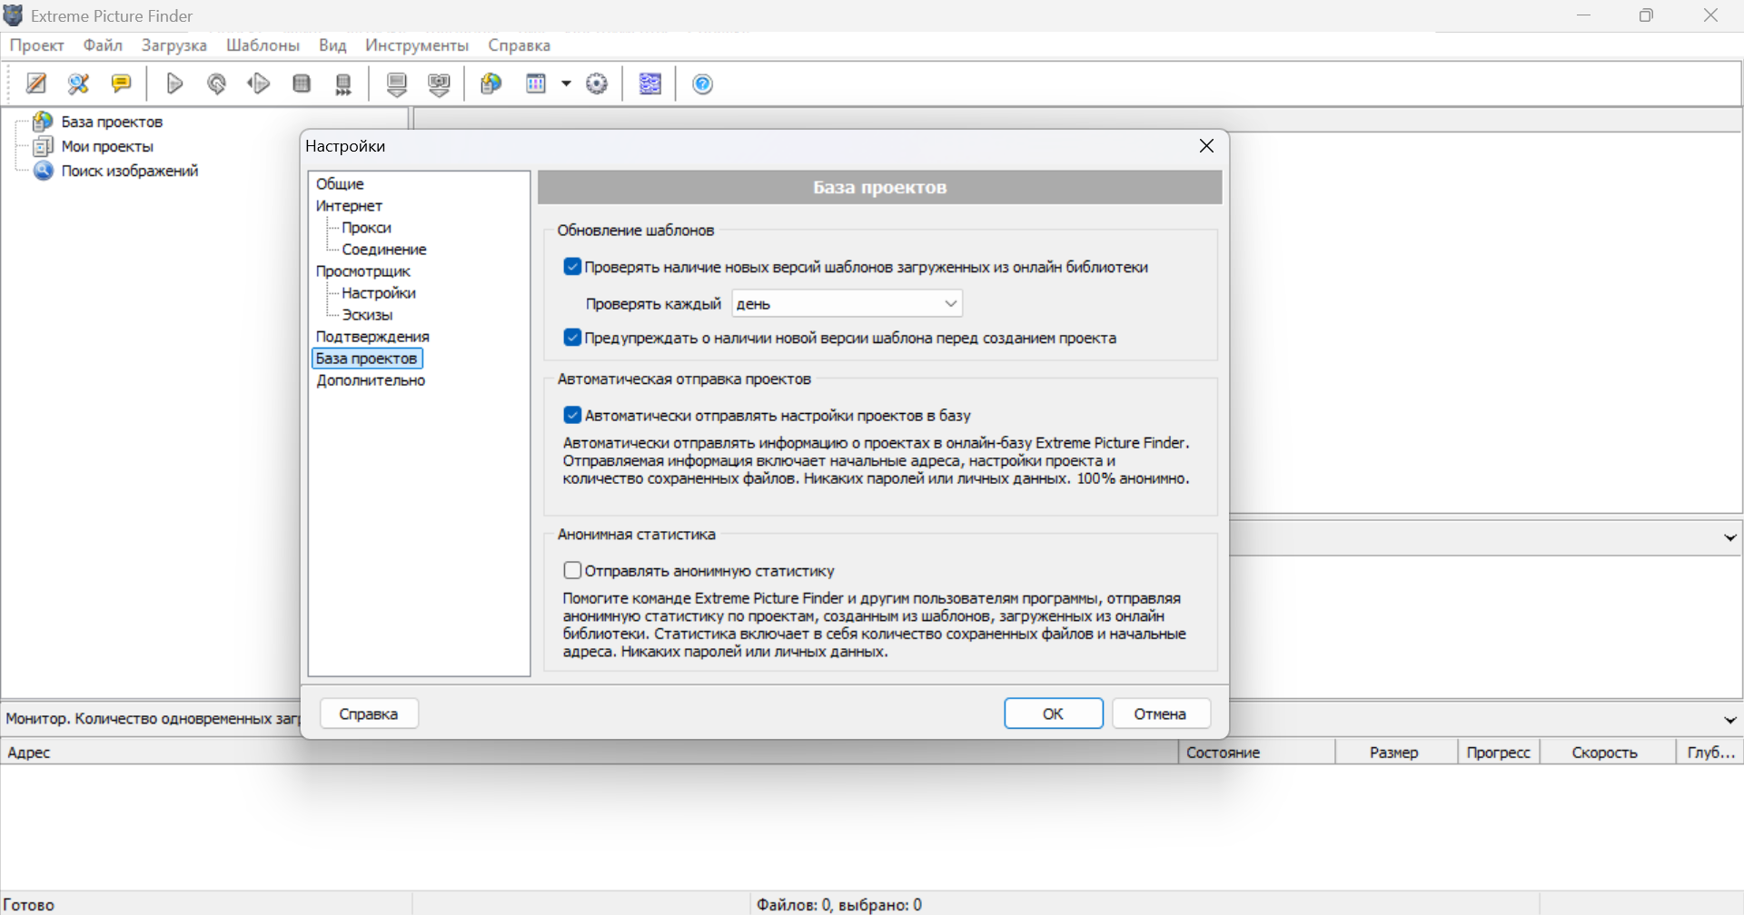
Task: Stop download with the square icon
Action: coord(302,84)
